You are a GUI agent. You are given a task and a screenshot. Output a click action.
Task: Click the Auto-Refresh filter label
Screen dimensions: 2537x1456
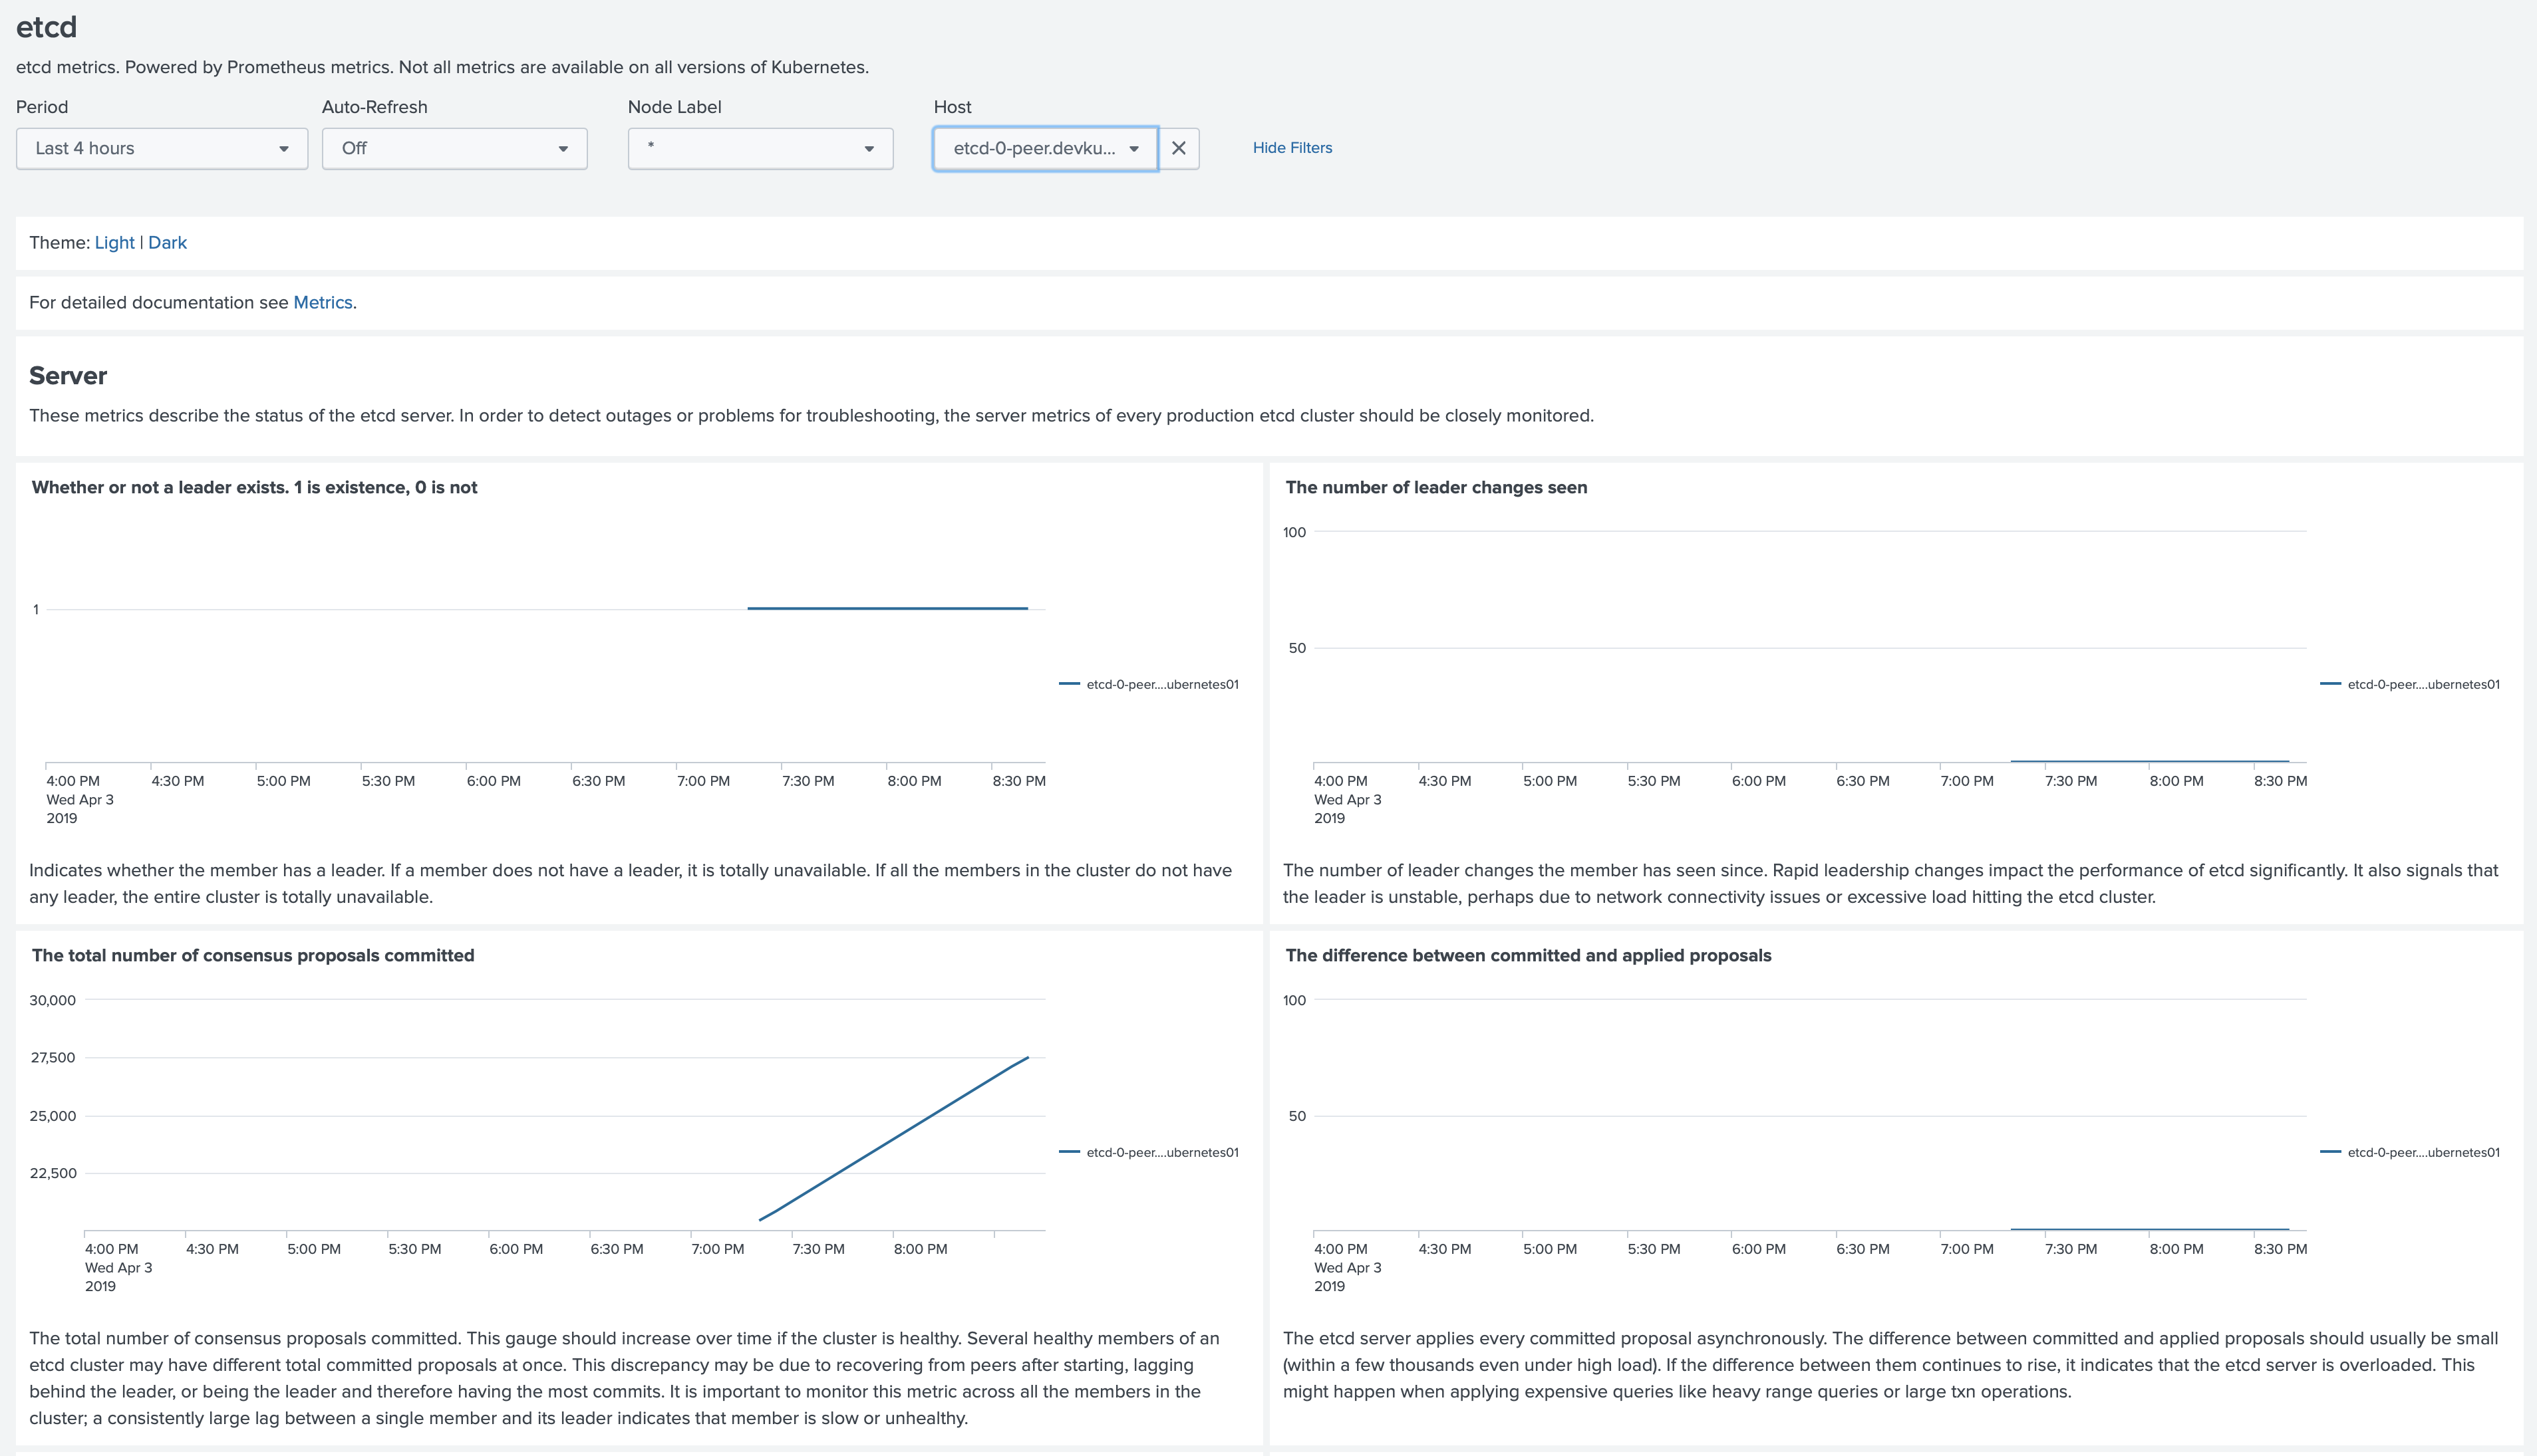374,107
